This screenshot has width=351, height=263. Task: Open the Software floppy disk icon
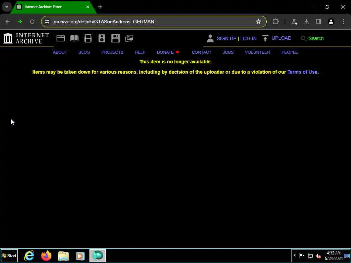(x=116, y=38)
